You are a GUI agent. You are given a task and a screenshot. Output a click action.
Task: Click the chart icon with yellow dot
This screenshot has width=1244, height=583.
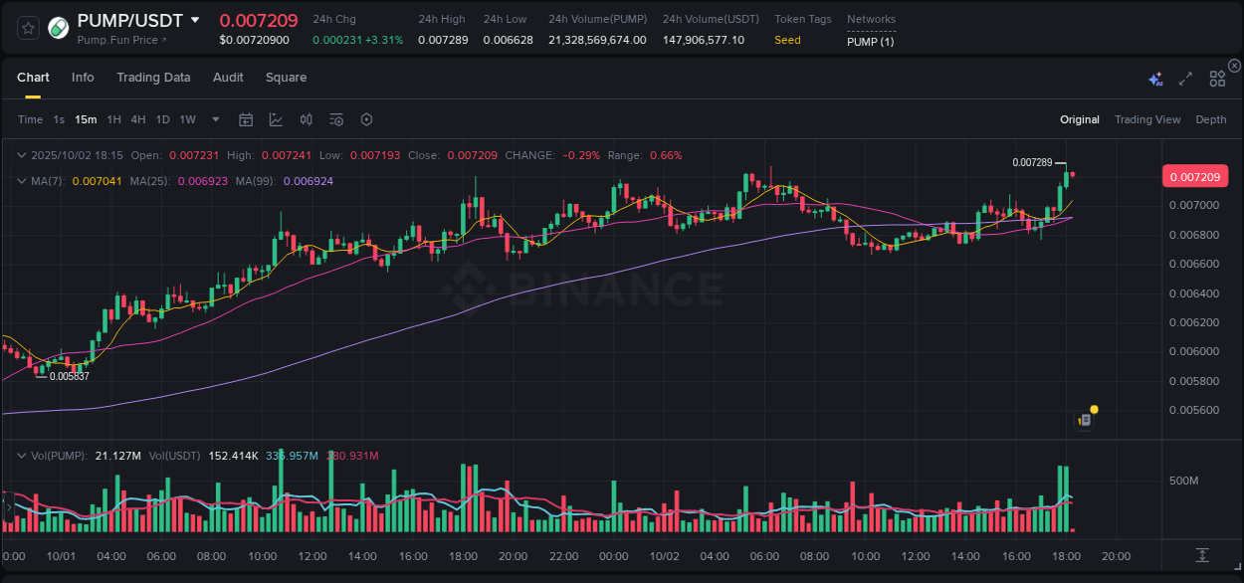click(x=1084, y=419)
